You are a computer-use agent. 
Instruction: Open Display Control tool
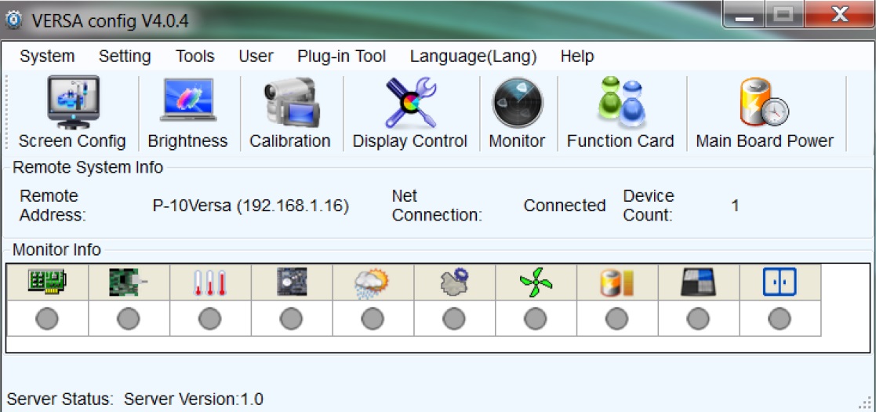(x=409, y=112)
